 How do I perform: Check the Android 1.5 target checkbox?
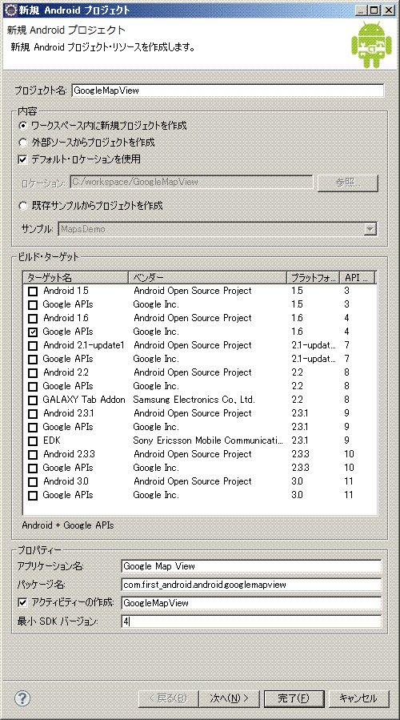coord(33,291)
